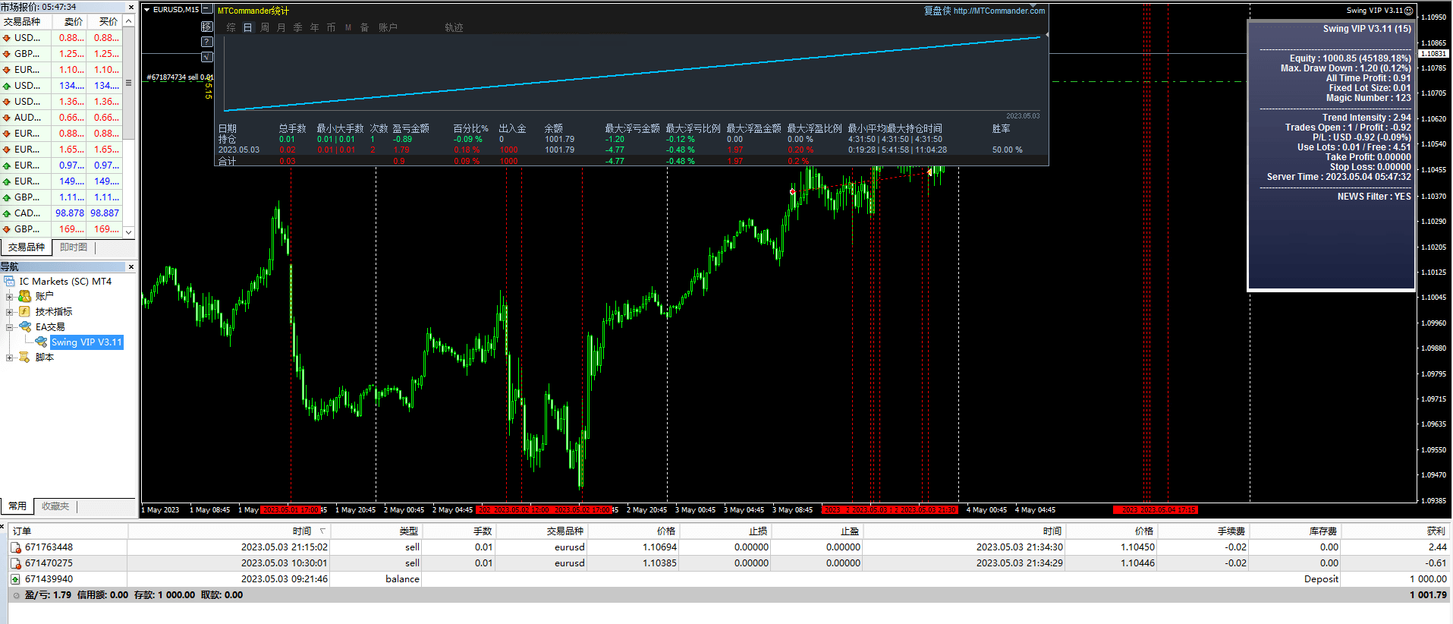Click the balance deposit icon for 671439940
The width and height of the screenshot is (1453, 624).
coord(16,579)
